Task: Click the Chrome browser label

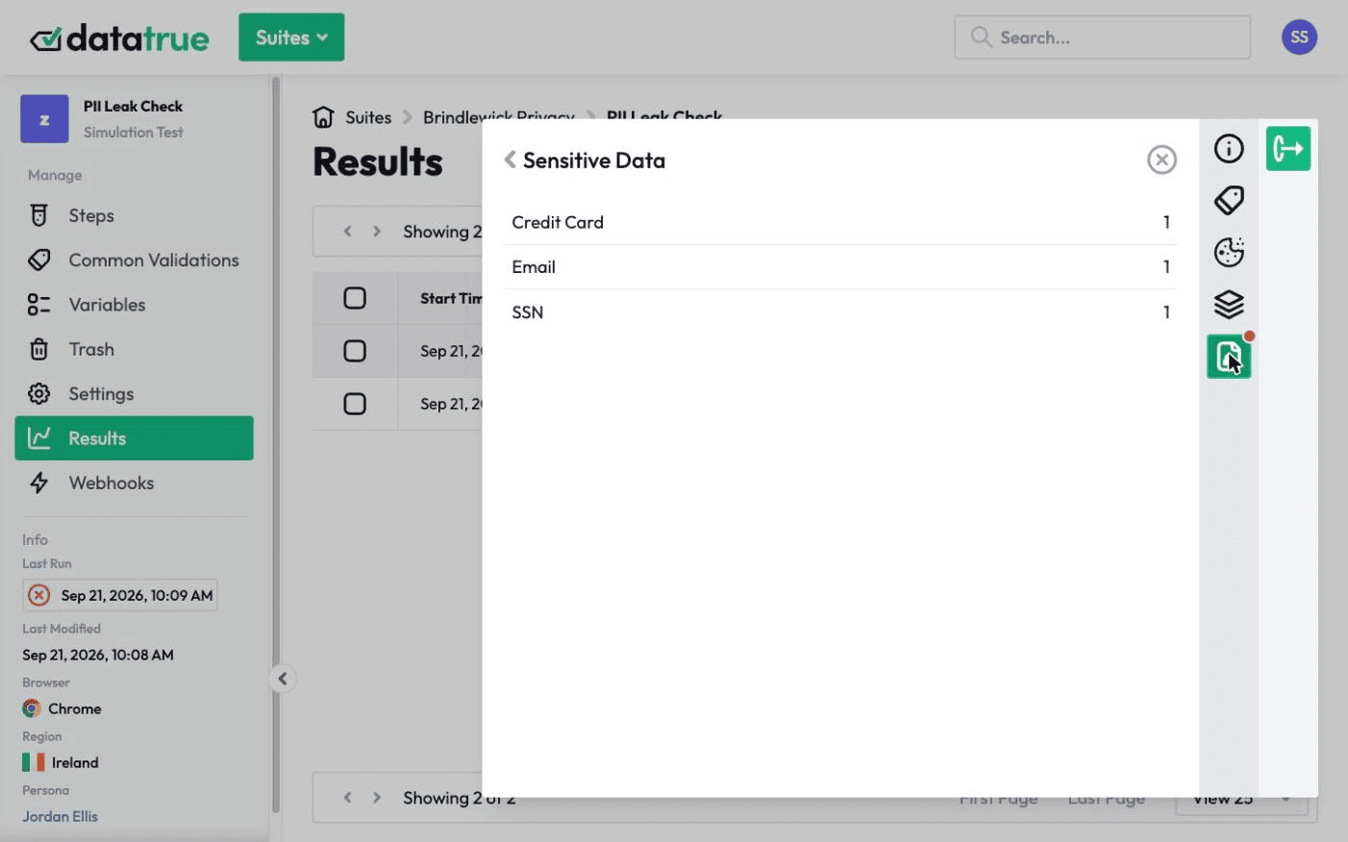Action: (74, 708)
